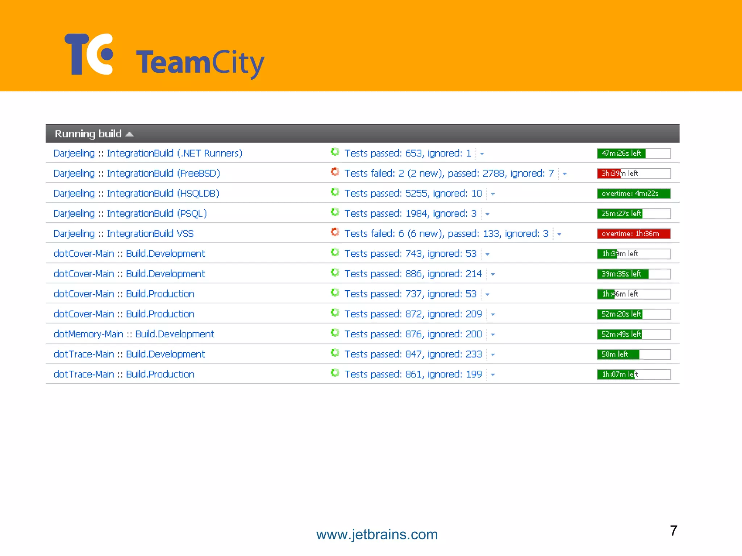Screen dimensions: 742x556
Task: Open the www.jetbrains.com footer link
Action: click(x=377, y=535)
